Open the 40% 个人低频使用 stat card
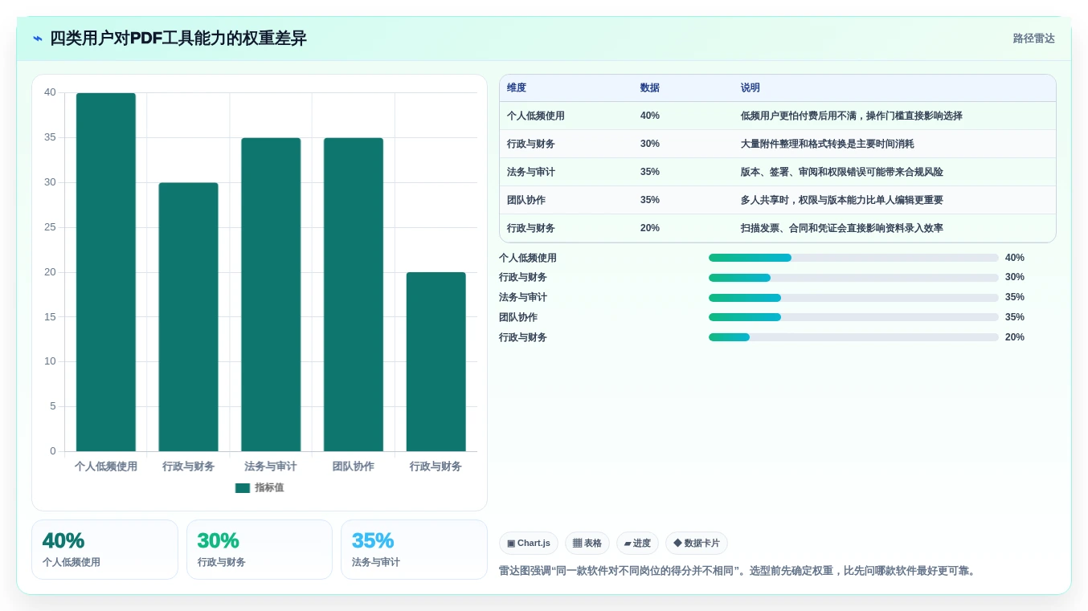This screenshot has height=611, width=1088. pos(104,549)
